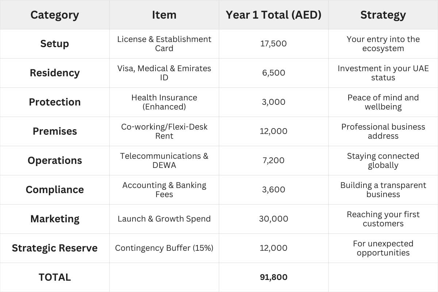Click the Strategy column header
438x292 pixels.
383,15
